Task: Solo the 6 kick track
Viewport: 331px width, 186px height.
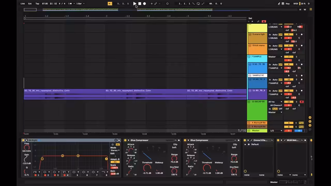Action: coord(296,46)
